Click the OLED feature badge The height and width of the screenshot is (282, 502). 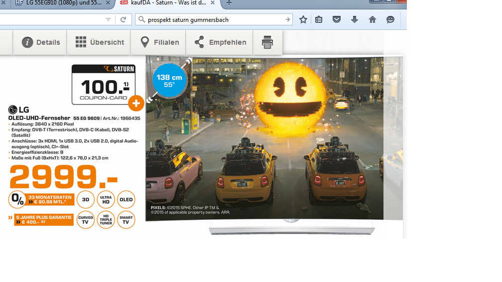tap(126, 199)
